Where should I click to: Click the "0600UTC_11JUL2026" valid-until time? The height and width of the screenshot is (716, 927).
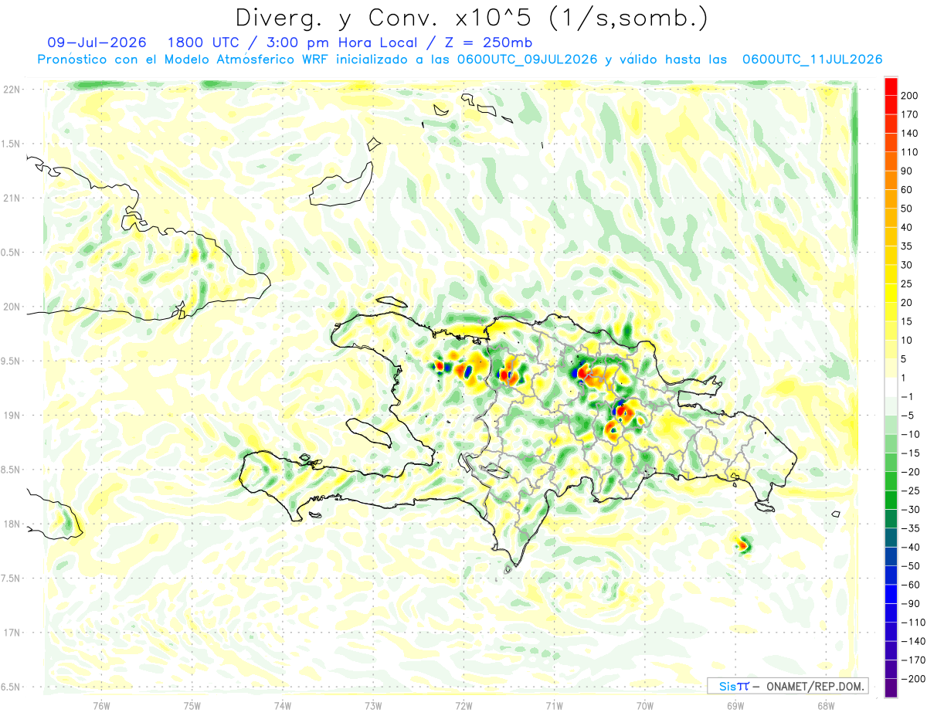click(x=812, y=59)
